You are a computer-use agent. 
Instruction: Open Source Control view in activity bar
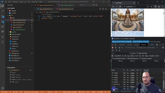[x=3, y=16]
